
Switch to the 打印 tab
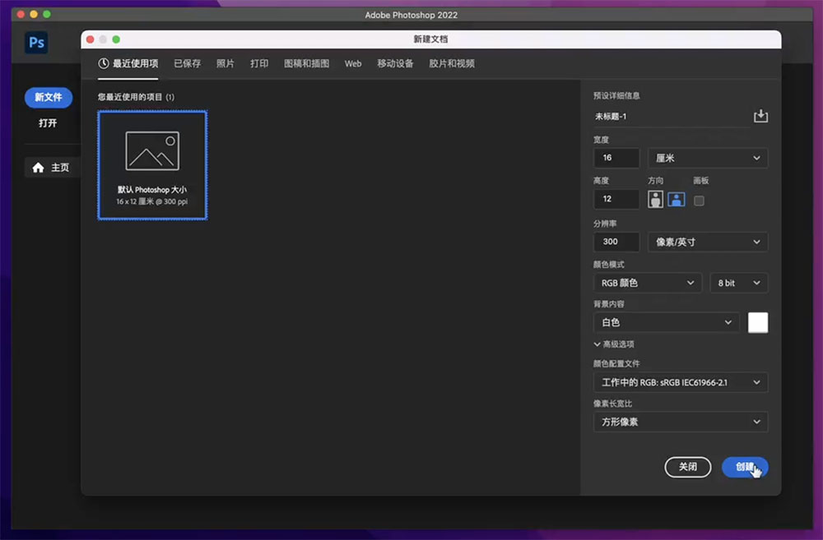259,63
